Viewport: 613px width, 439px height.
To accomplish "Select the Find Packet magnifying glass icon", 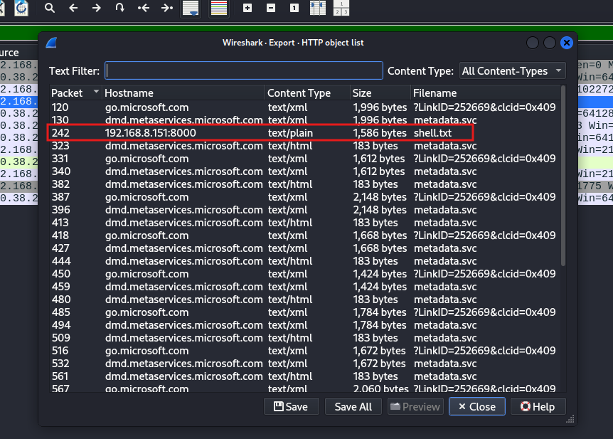I will (50, 9).
